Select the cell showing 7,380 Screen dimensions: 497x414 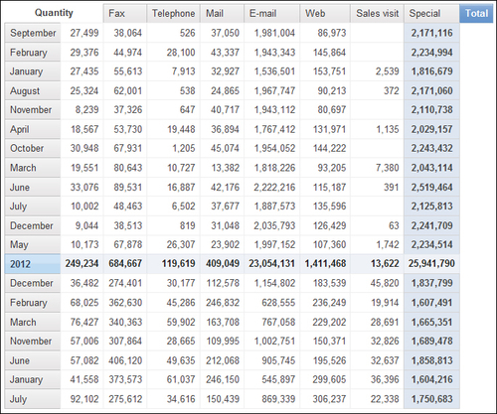(x=377, y=168)
